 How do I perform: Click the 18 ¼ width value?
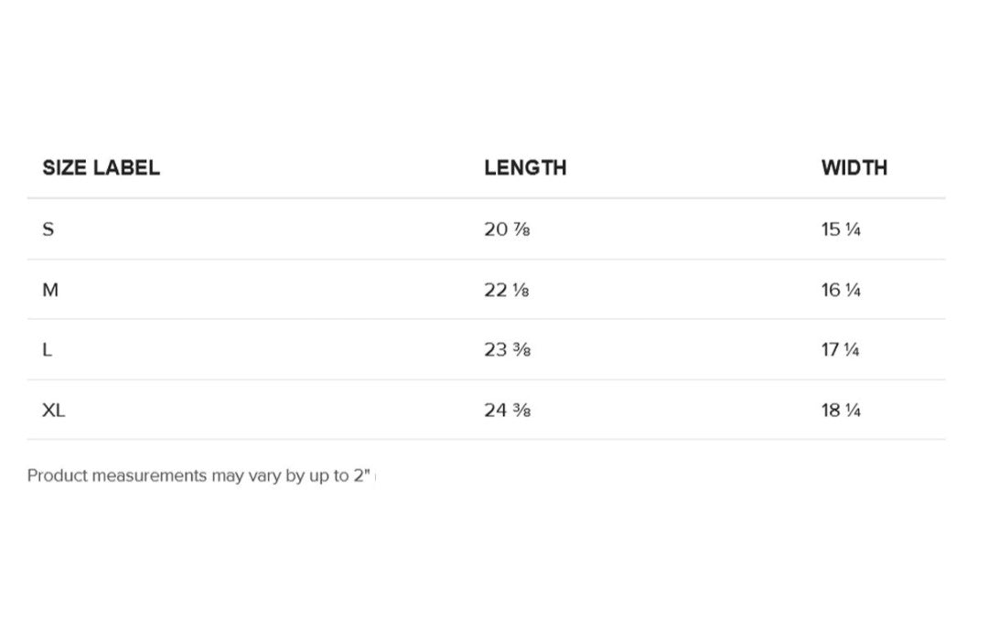point(841,410)
